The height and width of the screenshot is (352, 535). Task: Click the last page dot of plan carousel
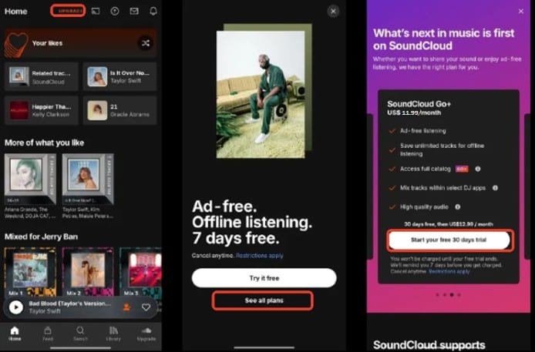[x=459, y=295]
